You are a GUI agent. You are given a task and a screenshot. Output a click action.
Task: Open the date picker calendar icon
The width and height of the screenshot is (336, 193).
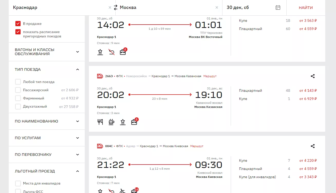point(278,7)
